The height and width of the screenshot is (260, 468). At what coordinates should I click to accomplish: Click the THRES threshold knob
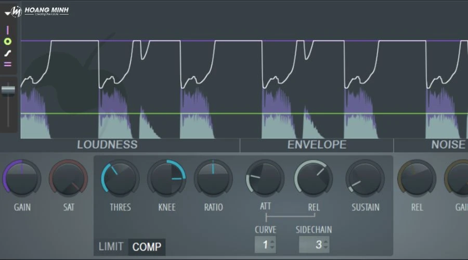(x=120, y=178)
